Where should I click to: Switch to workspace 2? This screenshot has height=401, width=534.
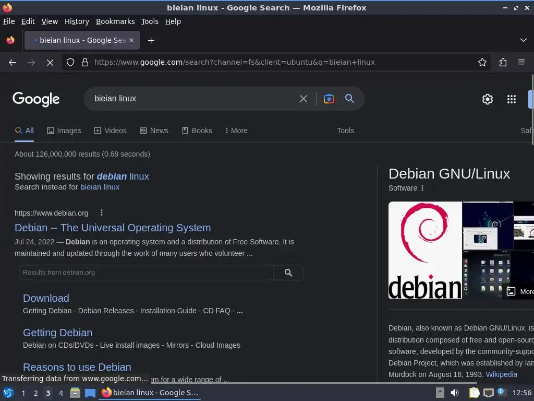[x=35, y=393]
